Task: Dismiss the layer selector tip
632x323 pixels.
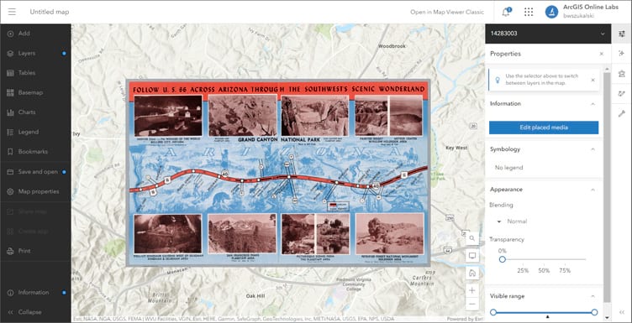Action: click(x=592, y=80)
